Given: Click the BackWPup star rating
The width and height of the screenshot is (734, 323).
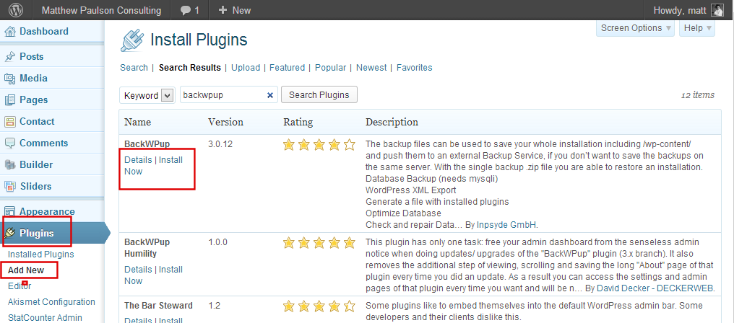Looking at the screenshot, I should (x=319, y=145).
